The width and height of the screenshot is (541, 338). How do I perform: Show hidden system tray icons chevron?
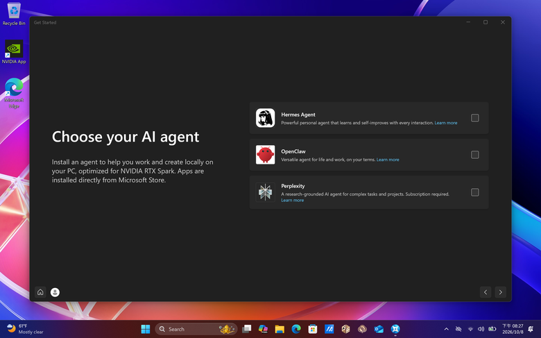446,329
